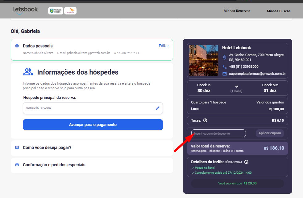Click Editar link in Dados pessoais

pos(164,46)
